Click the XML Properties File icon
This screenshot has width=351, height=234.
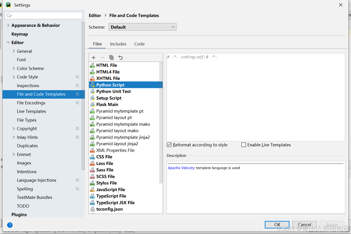[92, 150]
